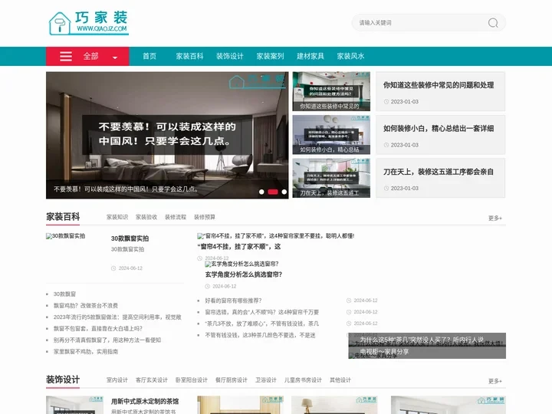This screenshot has width=552, height=414.
Task: Switch to the 卫浴设计 tab
Action: tap(266, 380)
